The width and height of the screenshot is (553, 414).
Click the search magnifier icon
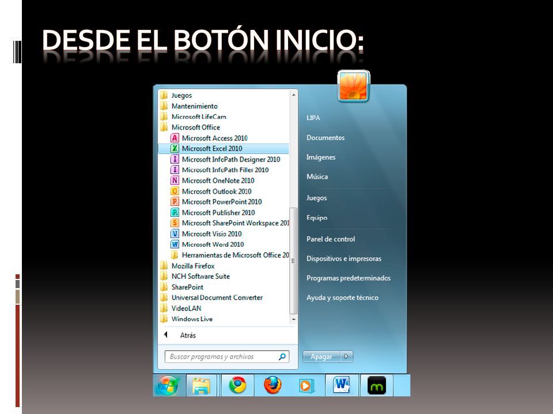point(282,356)
